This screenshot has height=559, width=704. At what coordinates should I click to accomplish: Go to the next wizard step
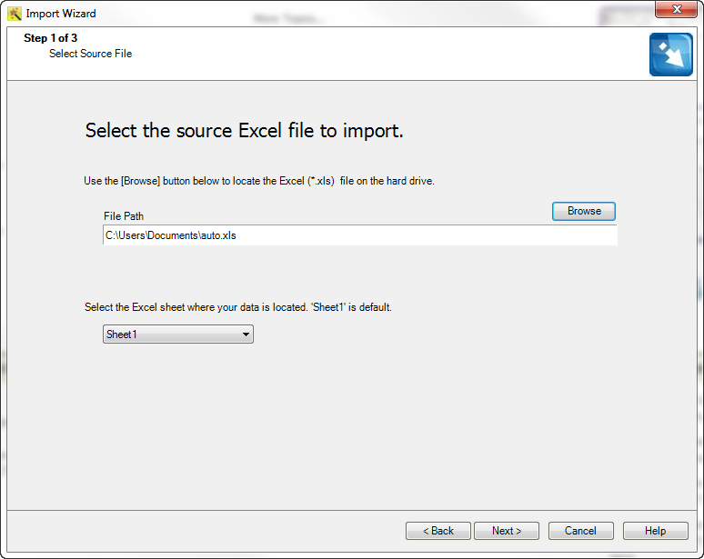tap(507, 531)
